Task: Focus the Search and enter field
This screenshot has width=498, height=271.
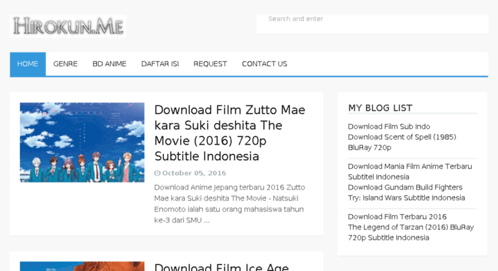Action: pos(372,24)
